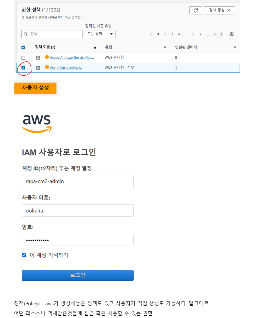Go to page 2 of policies

click(165, 34)
